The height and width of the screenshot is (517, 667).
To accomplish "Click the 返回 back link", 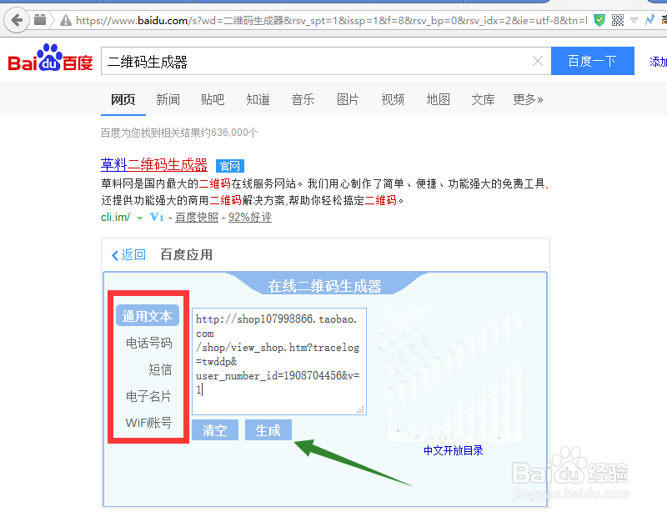I will coord(128,254).
